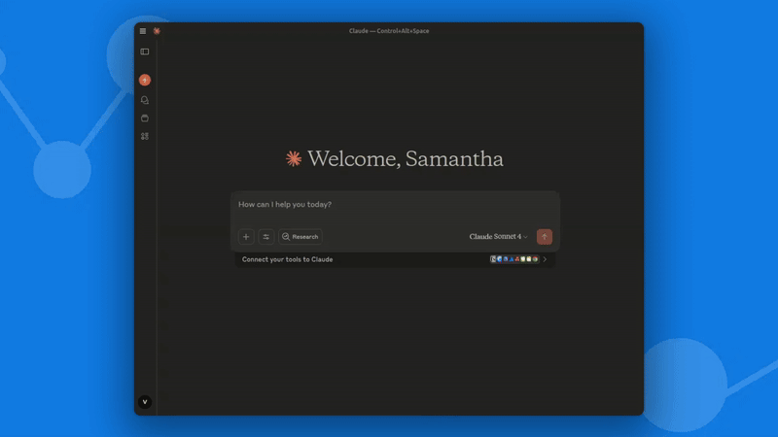Open the Claude Sonnet 4 model dropdown
The image size is (778, 437).
tap(498, 237)
